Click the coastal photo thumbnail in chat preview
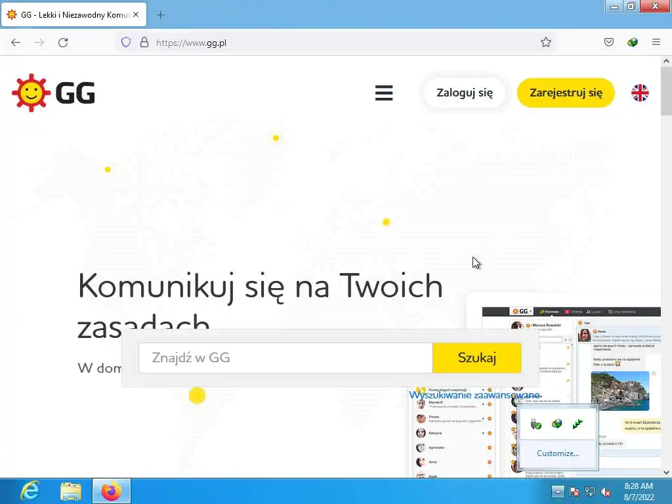This screenshot has width=672, height=504. pyautogui.click(x=619, y=391)
